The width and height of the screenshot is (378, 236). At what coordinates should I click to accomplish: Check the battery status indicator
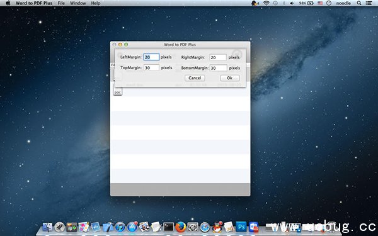point(306,3)
